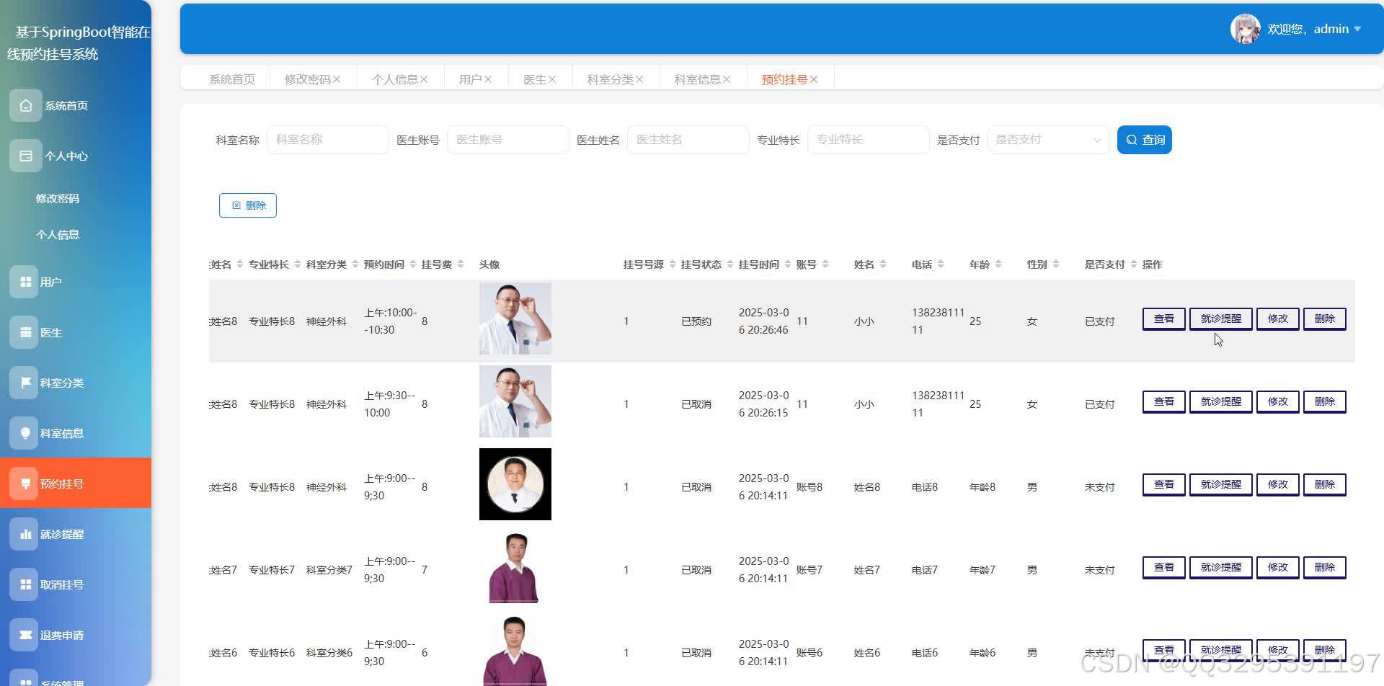Open 系统首页 from the sidebar

65,105
